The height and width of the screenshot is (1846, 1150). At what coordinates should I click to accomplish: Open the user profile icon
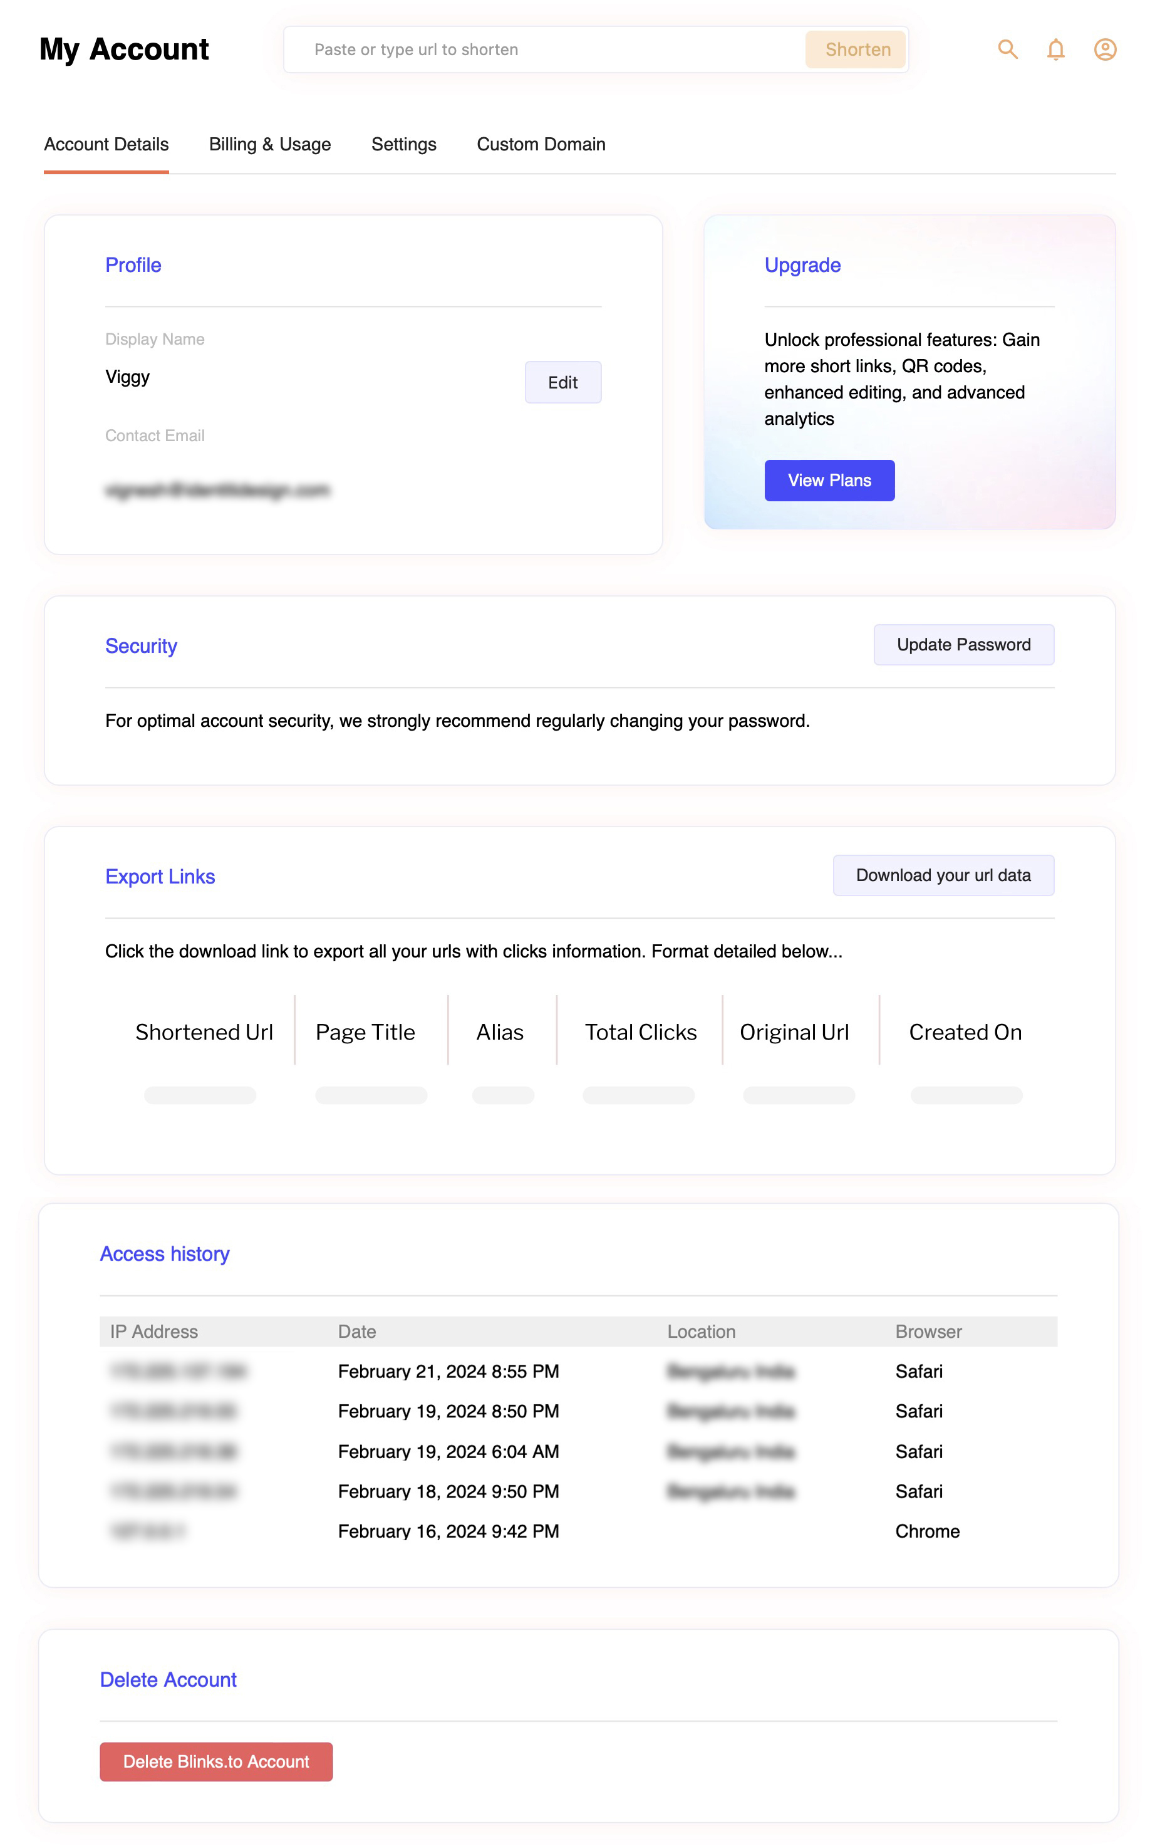click(x=1104, y=50)
